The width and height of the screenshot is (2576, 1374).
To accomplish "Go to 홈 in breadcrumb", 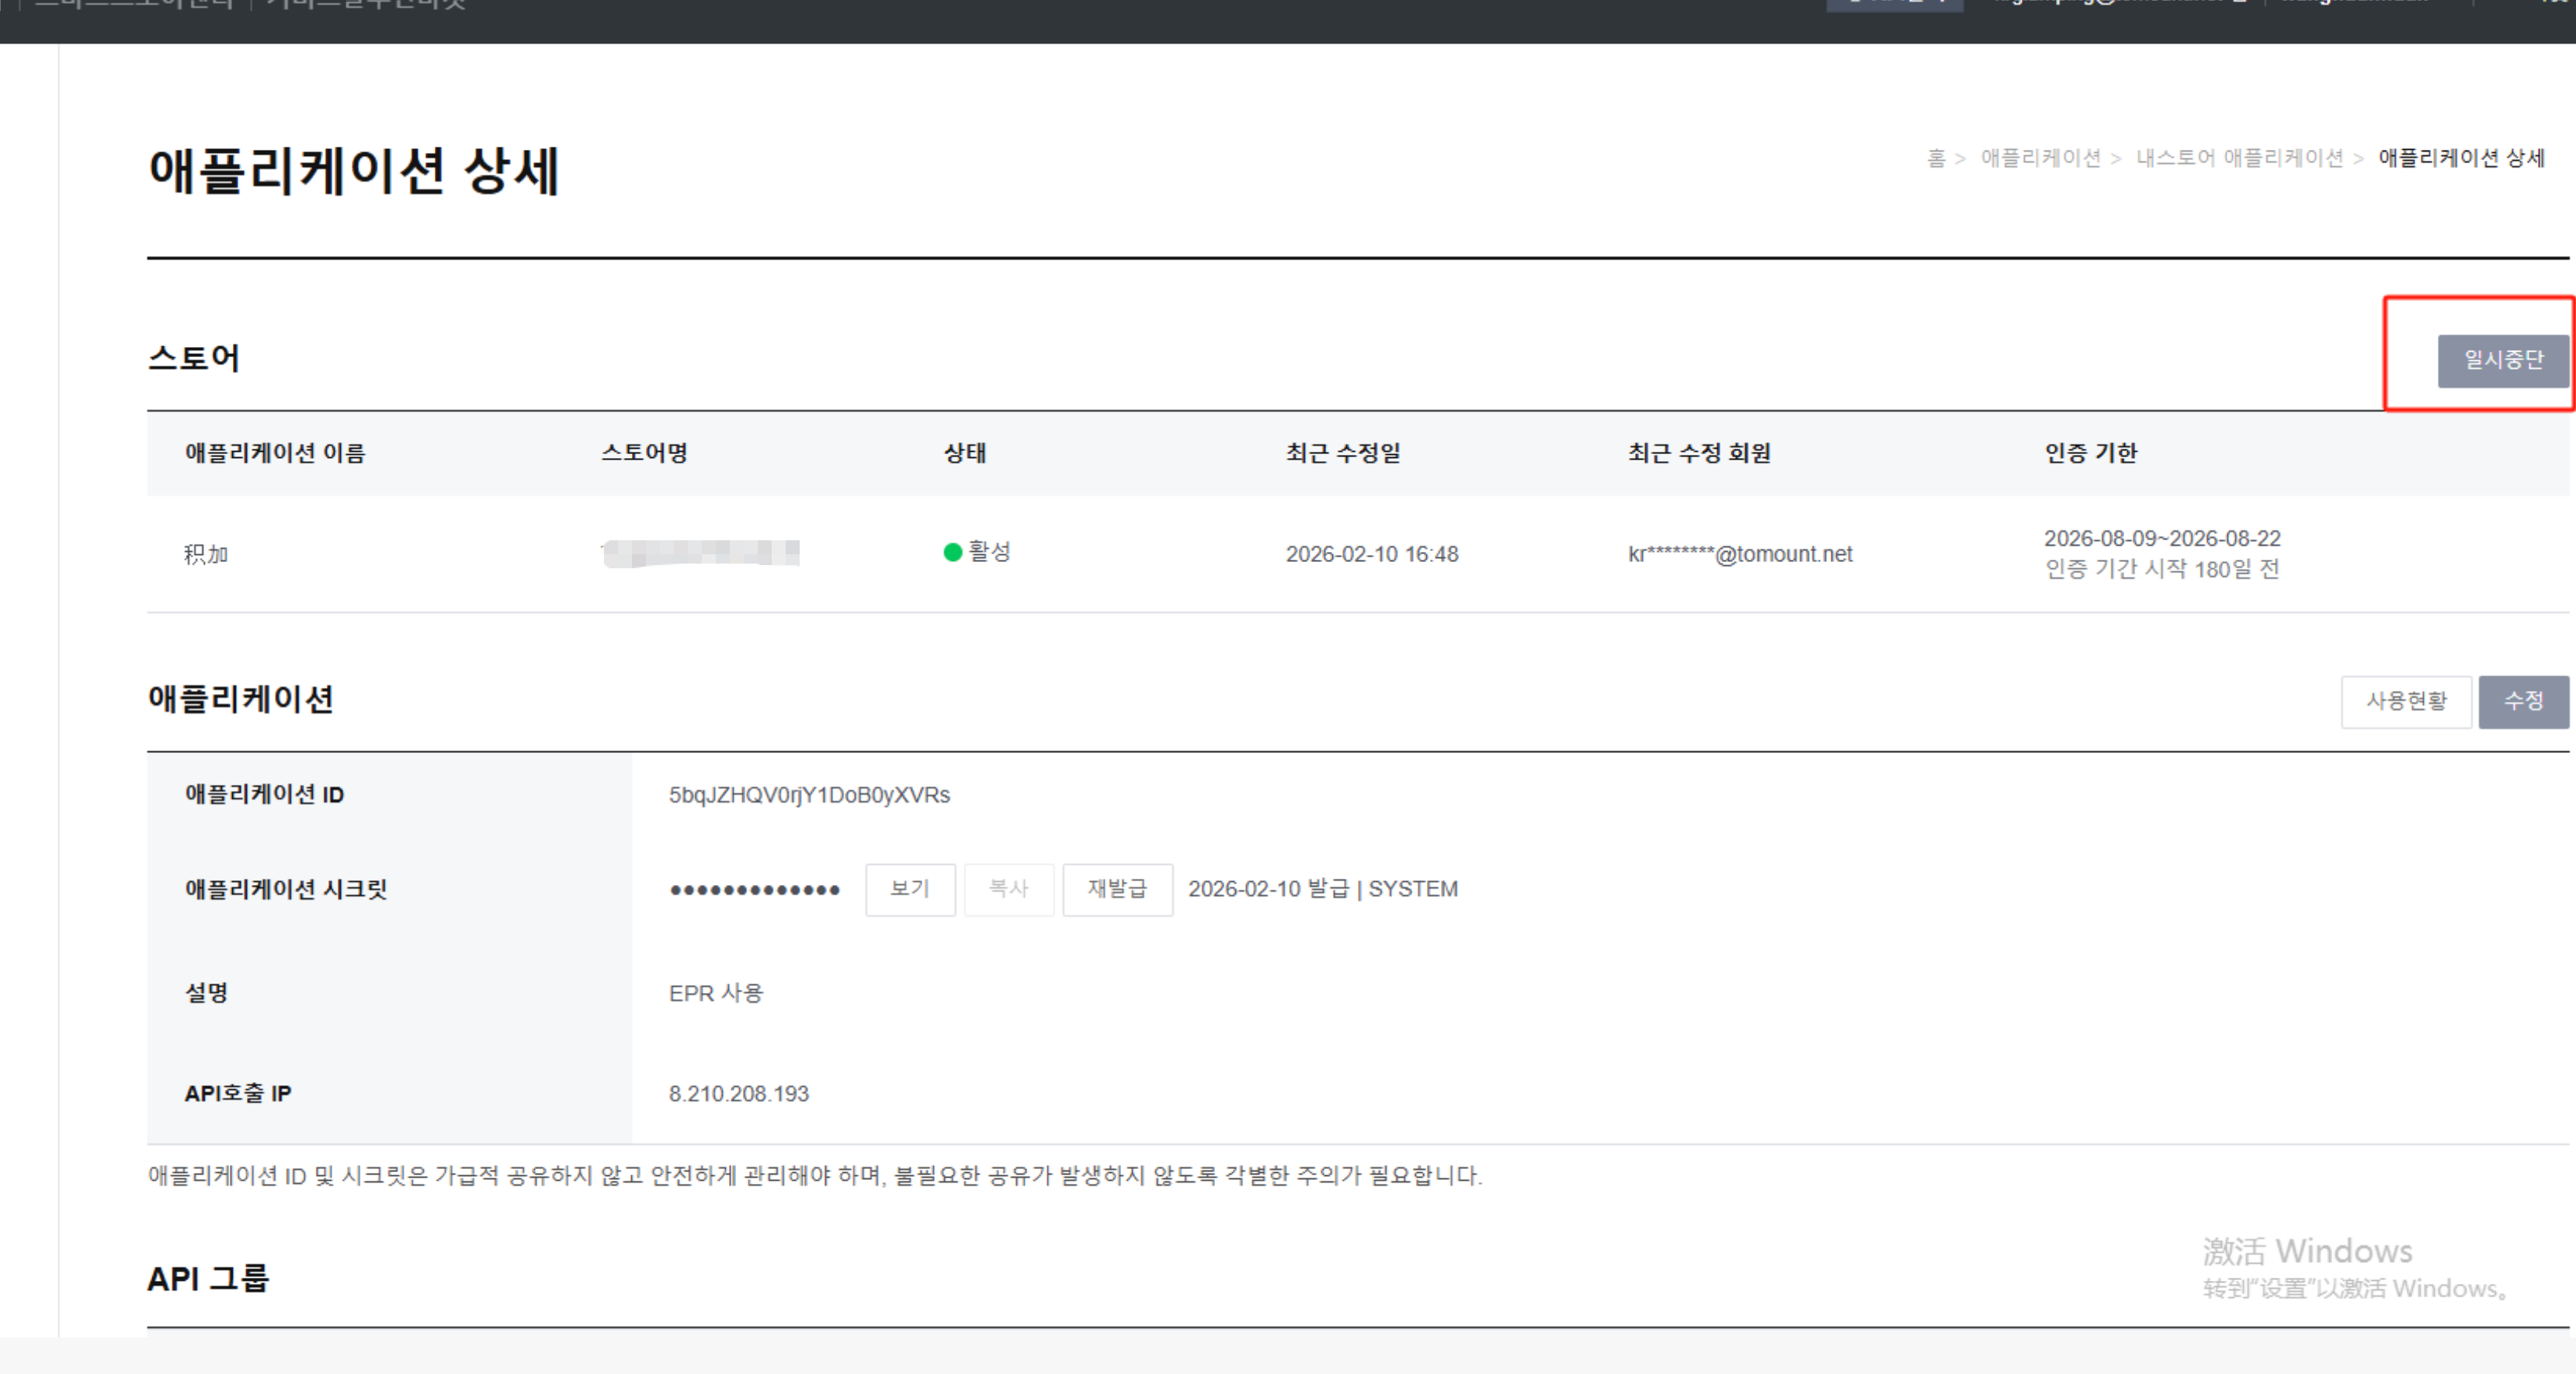I will (1935, 158).
